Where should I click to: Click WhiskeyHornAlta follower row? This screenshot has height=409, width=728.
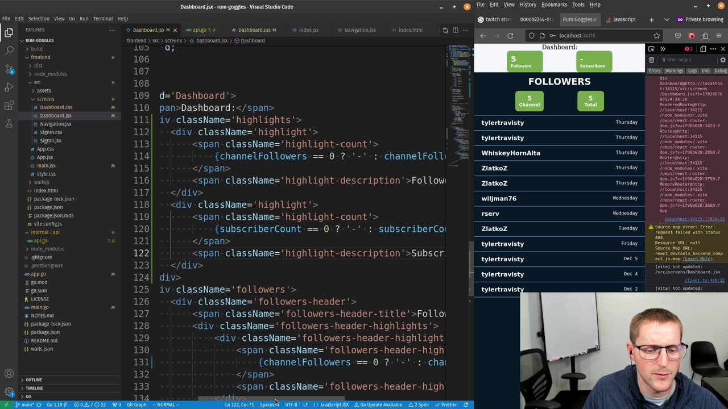tap(560, 153)
